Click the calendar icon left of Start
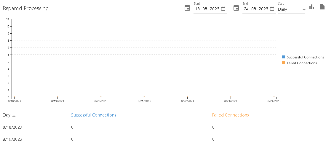Image resolution: width=326 pixels, height=141 pixels. click(187, 8)
